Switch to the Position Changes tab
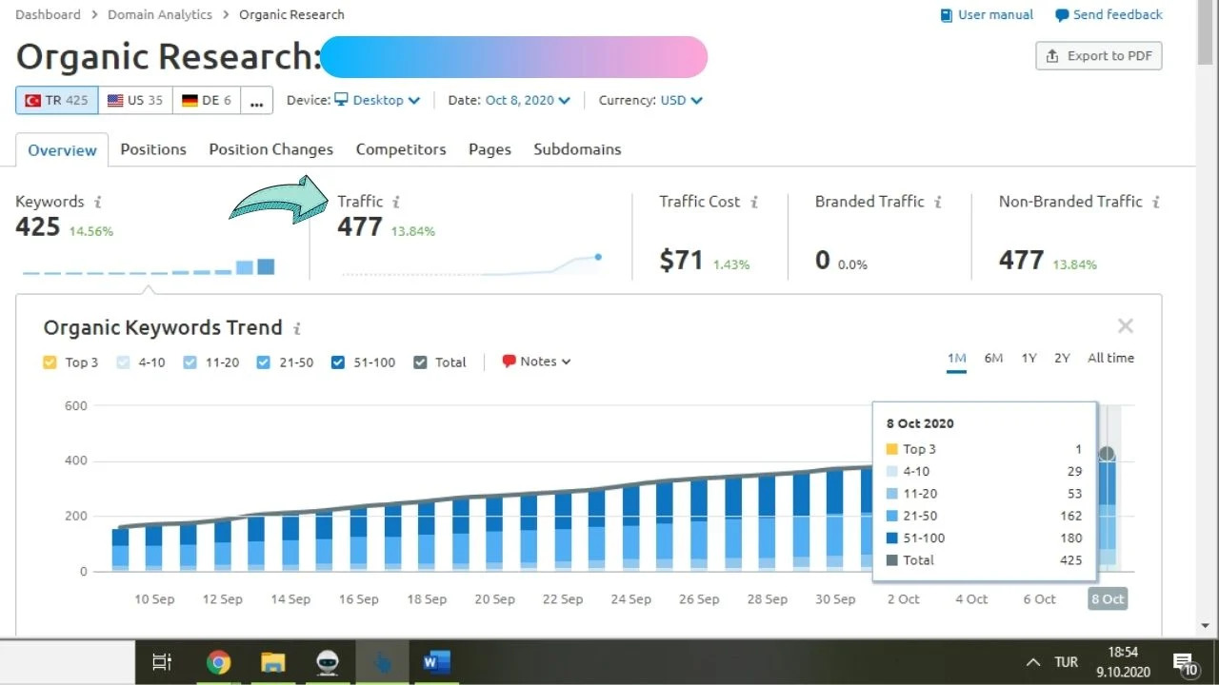 271,149
